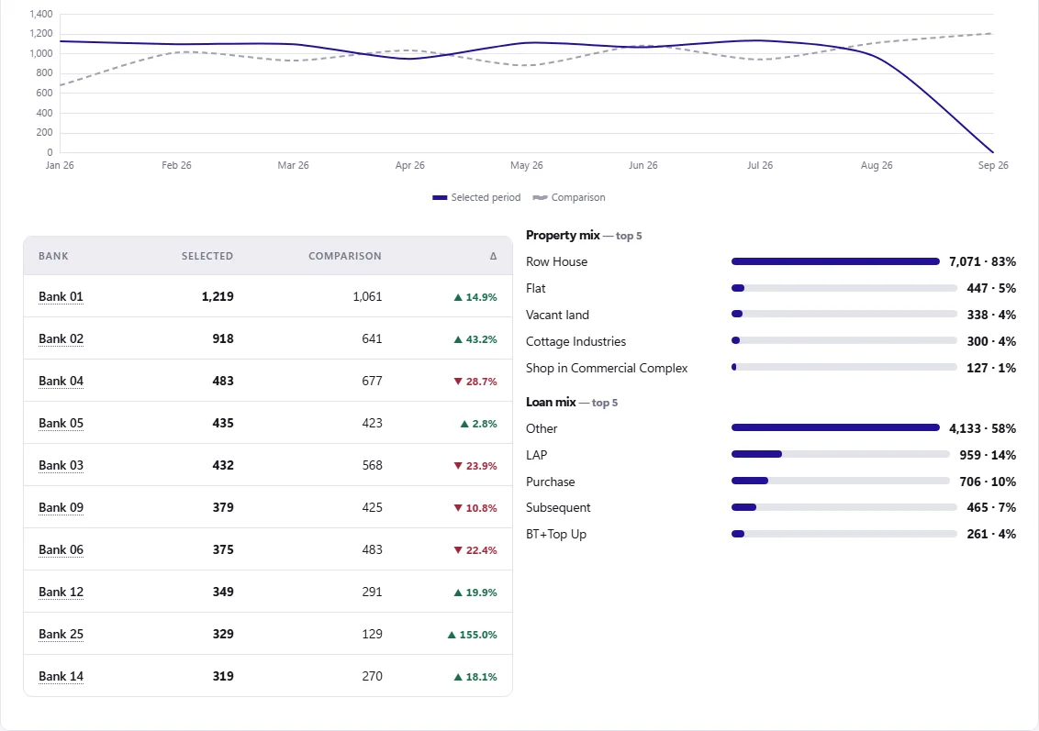Click the 28.7% decrease indicator
The image size is (1039, 731).
coord(475,382)
